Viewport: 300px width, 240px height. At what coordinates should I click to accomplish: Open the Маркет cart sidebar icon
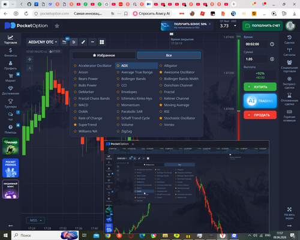10,77
